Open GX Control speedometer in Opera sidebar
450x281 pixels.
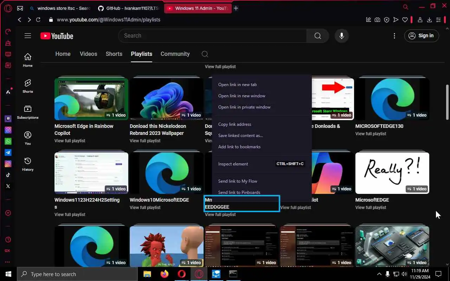tap(8, 32)
